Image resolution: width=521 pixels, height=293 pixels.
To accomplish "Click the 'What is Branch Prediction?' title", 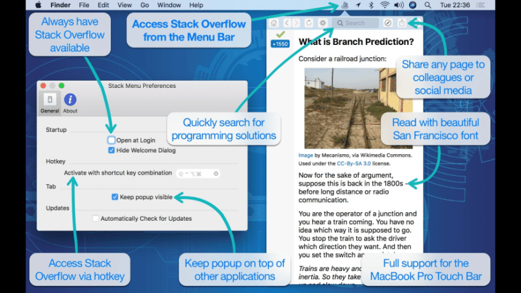I will click(x=356, y=42).
